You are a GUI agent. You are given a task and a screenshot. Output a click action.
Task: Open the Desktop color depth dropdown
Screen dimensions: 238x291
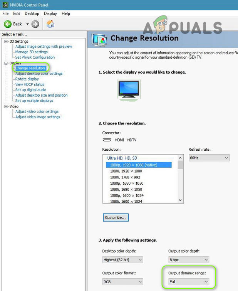click(x=122, y=260)
